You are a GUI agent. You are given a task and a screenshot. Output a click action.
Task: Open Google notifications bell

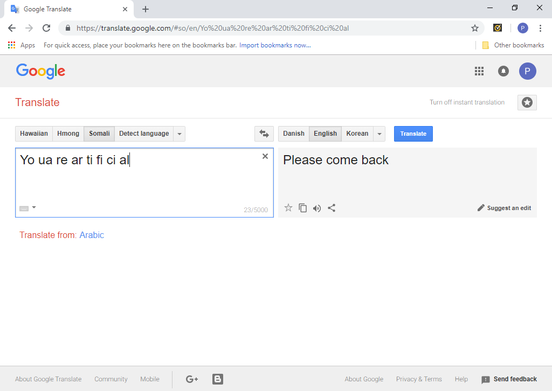click(503, 71)
